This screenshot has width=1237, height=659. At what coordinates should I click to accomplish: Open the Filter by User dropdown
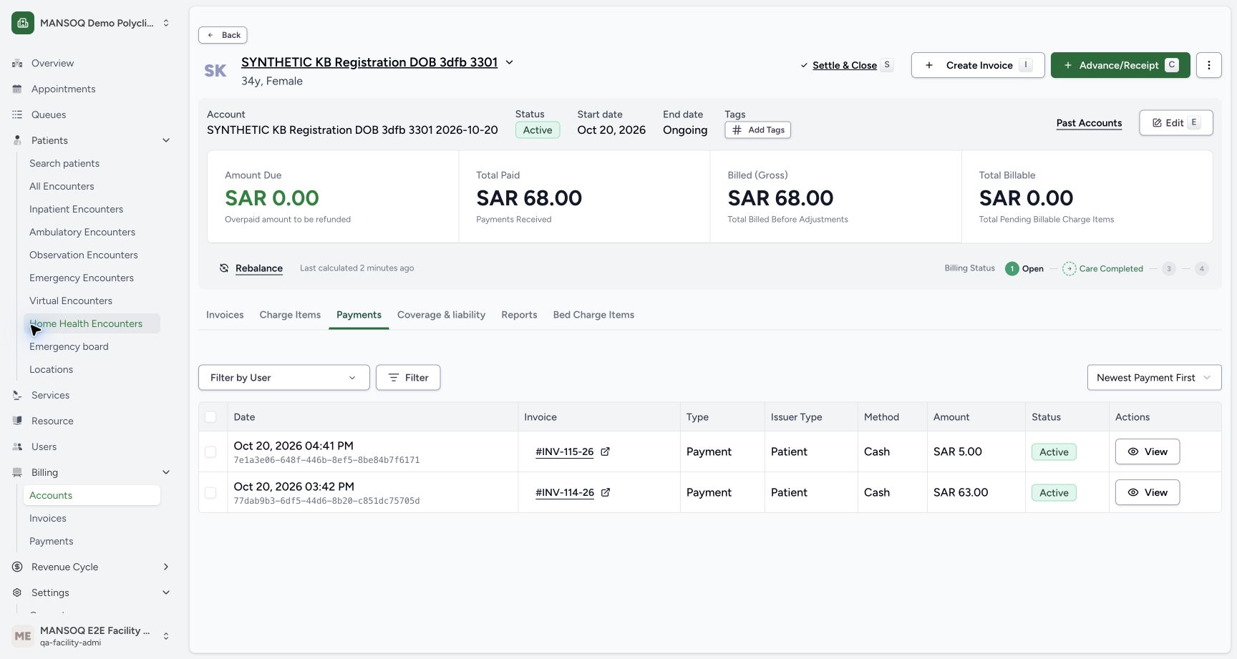tap(284, 378)
